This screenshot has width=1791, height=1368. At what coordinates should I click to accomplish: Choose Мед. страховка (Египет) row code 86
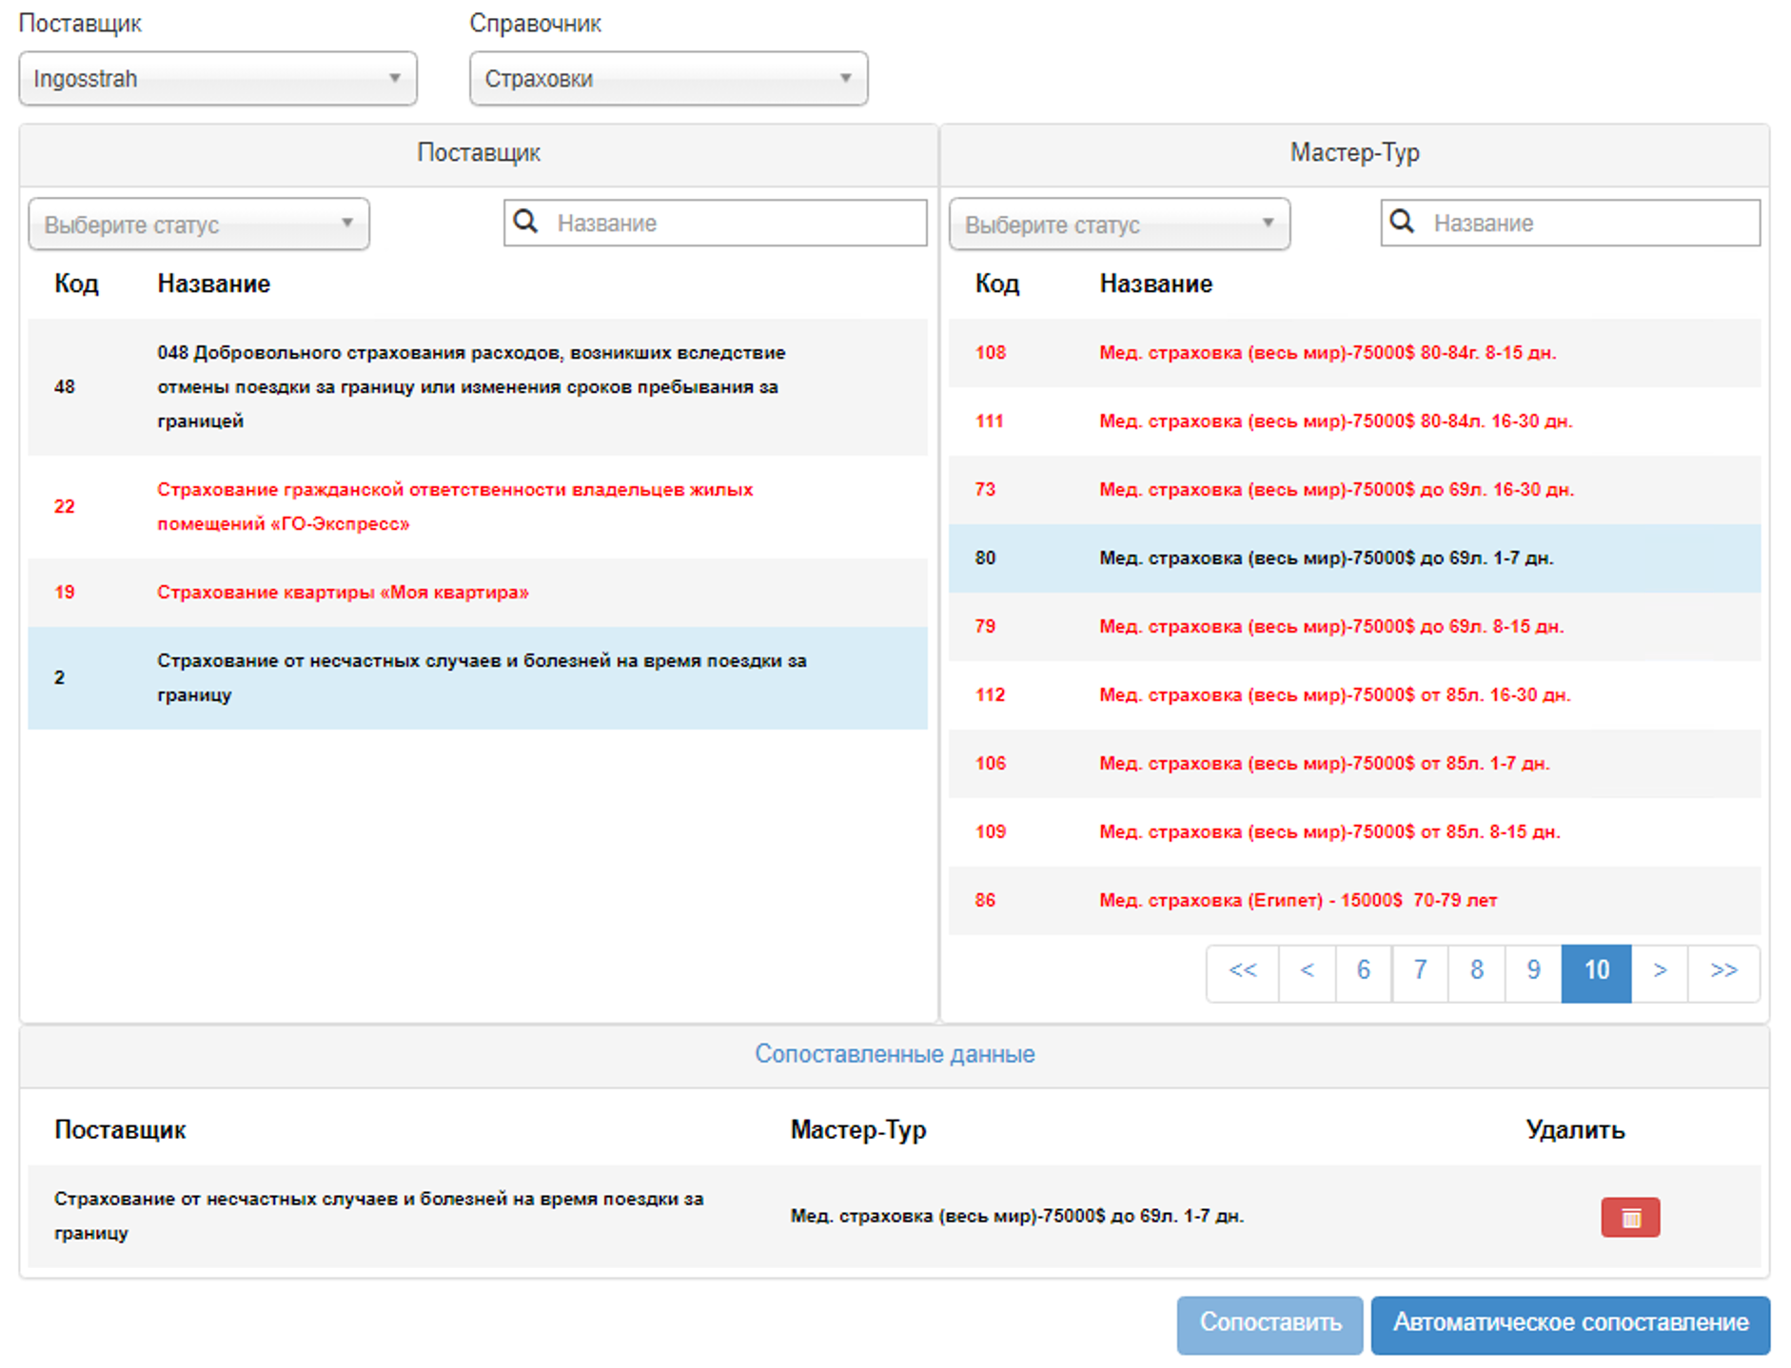(x=1298, y=901)
